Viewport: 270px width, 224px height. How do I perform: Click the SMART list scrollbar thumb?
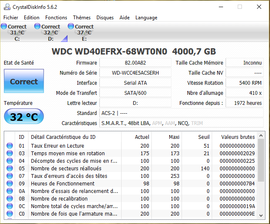point(261,160)
